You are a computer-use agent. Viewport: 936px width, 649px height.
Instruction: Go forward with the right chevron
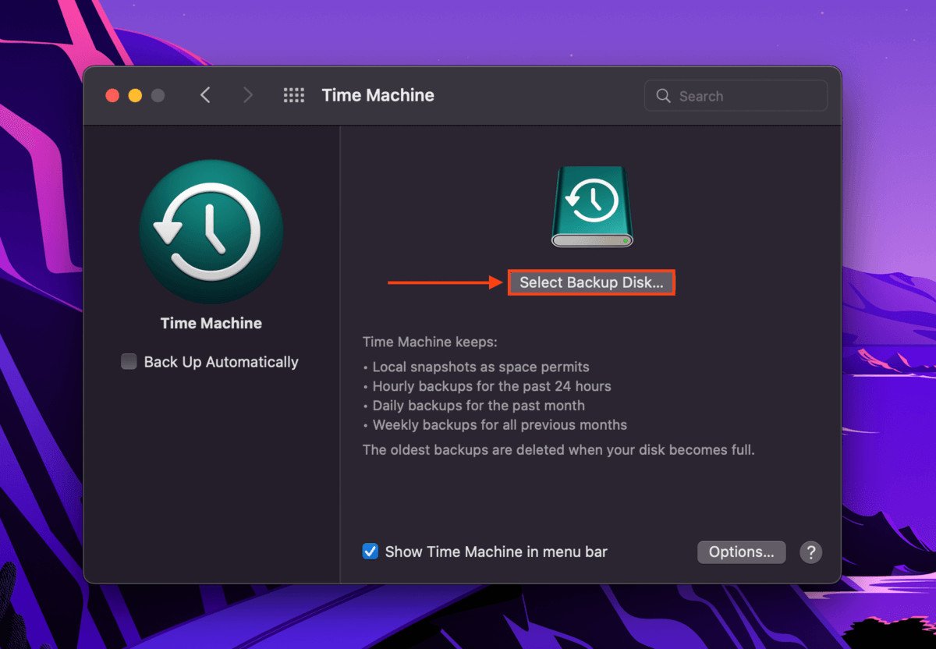[x=248, y=95]
